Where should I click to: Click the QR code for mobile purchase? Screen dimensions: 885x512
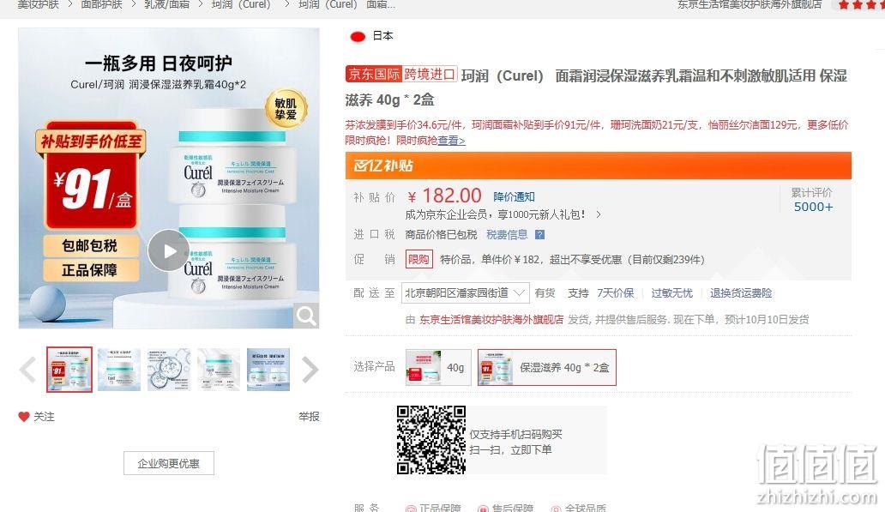[431, 440]
